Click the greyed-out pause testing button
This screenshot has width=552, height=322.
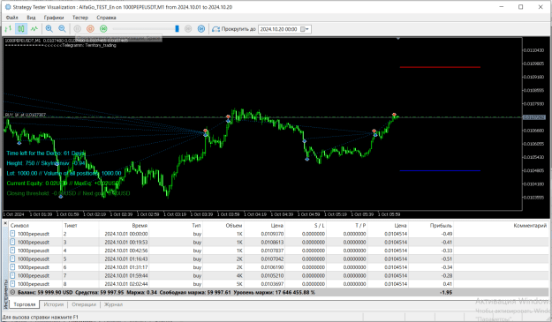pyautogui.click(x=77, y=29)
